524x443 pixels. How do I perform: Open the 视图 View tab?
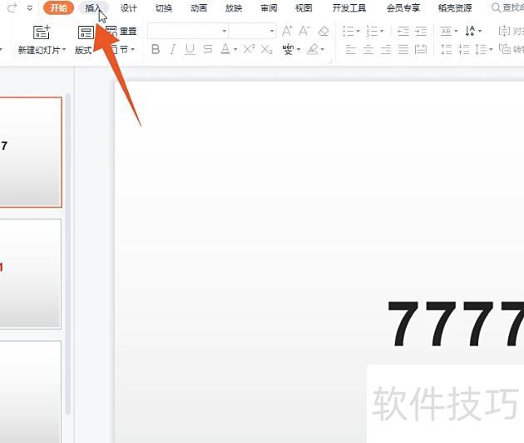pyautogui.click(x=304, y=8)
